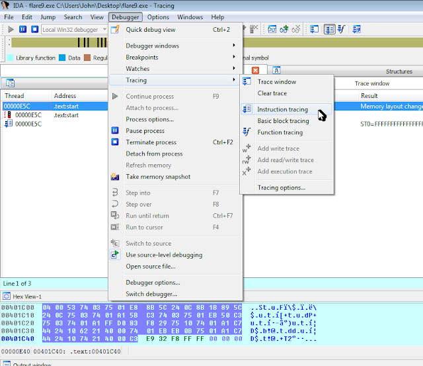This screenshot has width=423, height=366.
Task: Click the Pause process toolbar icon
Action: coord(23,29)
